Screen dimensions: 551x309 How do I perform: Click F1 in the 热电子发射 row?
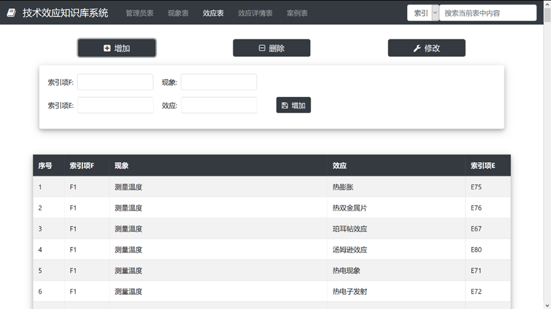(73, 292)
